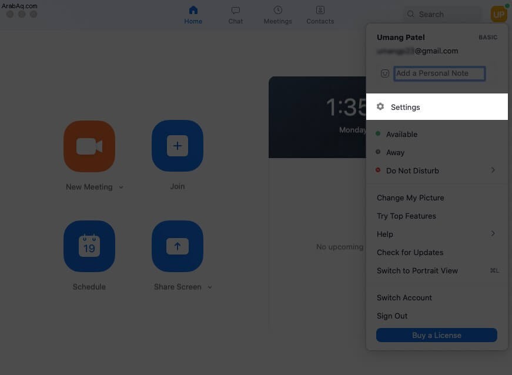512x375 pixels.
Task: Click the No upcoming meetings text
Action: click(340, 247)
